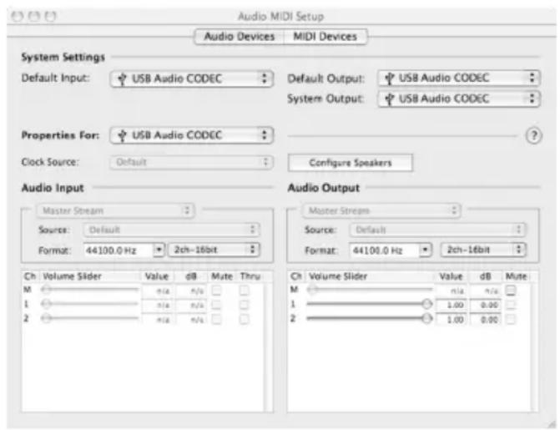Screen dimensions: 560x430
Task: Toggle Mute for Audio Output channel 1
Action: 511,305
